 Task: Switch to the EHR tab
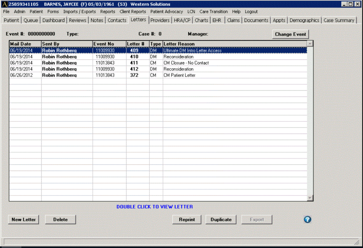coord(217,20)
